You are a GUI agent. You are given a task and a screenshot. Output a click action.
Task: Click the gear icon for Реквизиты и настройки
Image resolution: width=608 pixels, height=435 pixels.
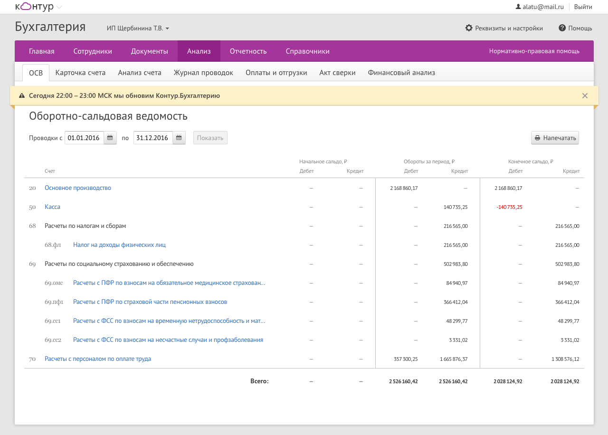469,28
